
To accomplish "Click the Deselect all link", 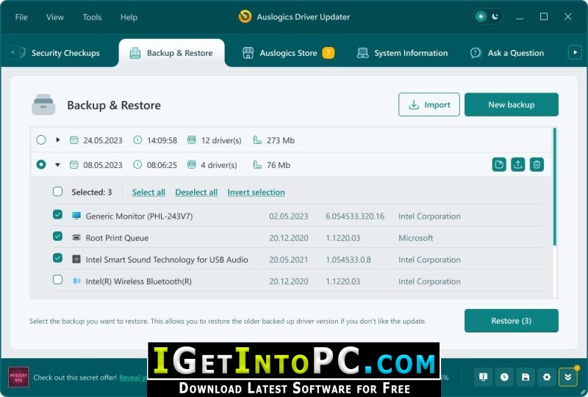I will point(196,192).
